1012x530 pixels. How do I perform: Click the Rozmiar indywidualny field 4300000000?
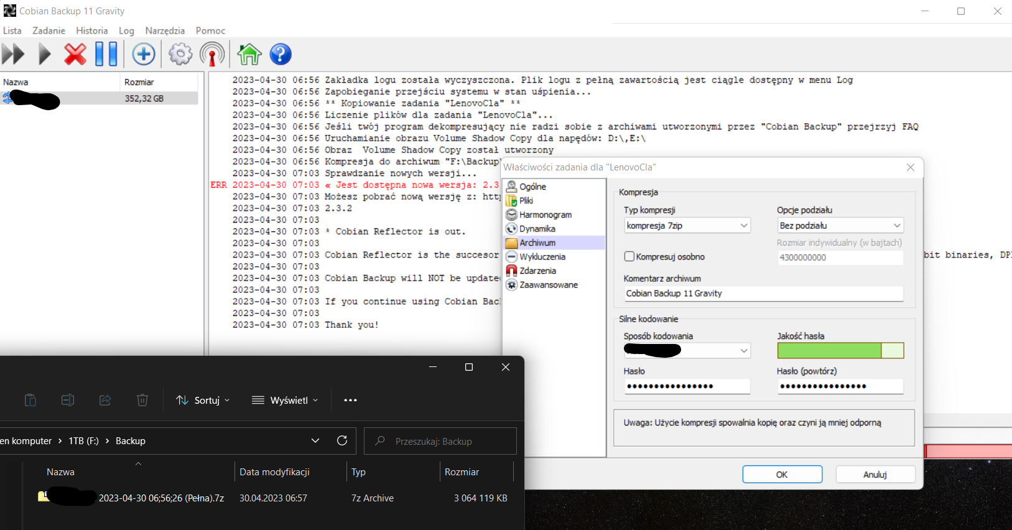[x=840, y=258]
